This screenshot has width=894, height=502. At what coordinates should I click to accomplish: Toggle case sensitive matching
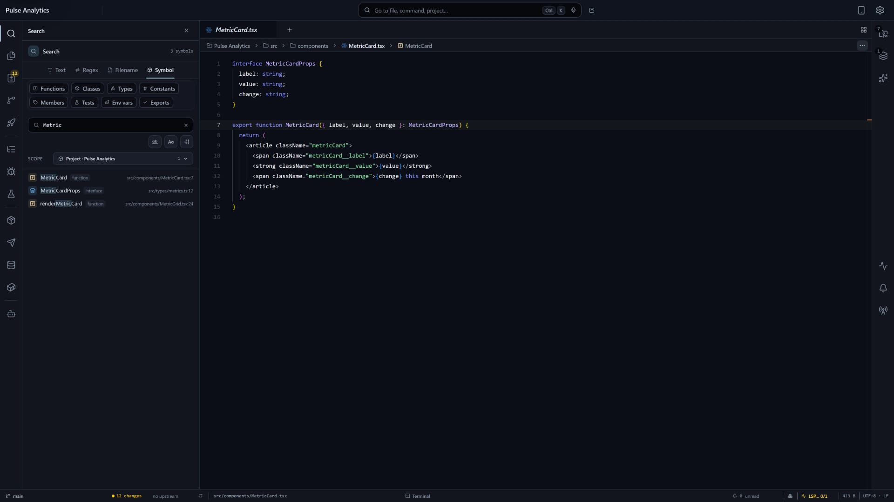pos(171,142)
